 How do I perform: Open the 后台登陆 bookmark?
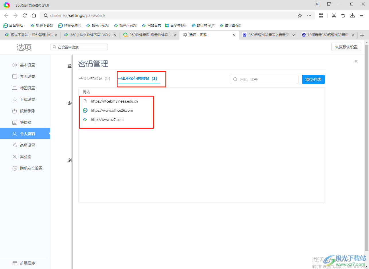[x=14, y=25]
